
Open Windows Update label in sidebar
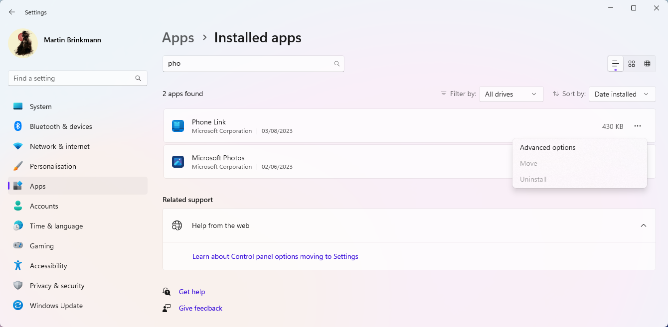[56, 306]
